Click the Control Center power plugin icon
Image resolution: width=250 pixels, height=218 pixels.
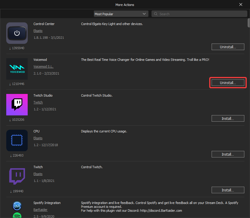click(x=17, y=33)
